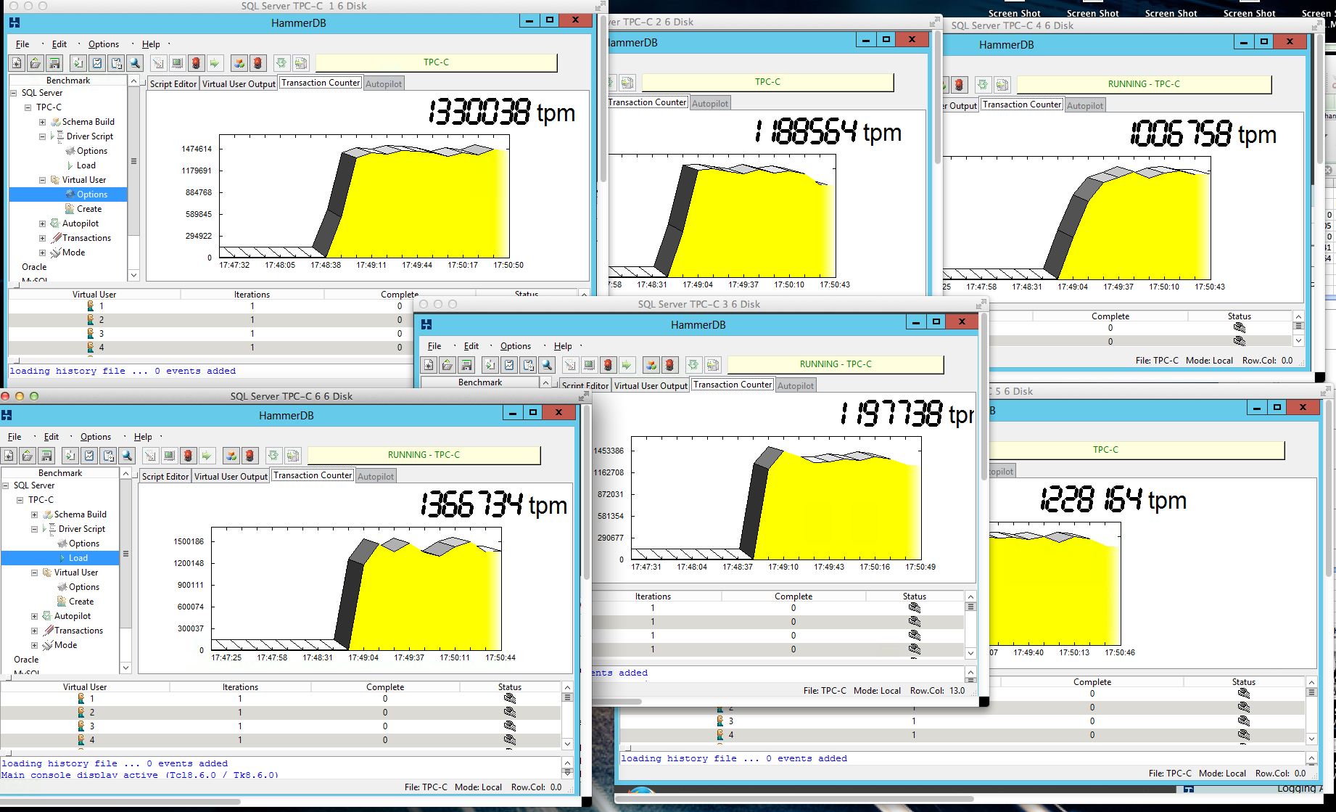Screen dimensions: 1336x812
Task: Collapse Driver Script node in TPC-C 1 window
Action: (42, 136)
